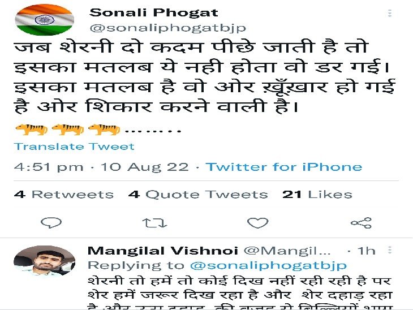The width and height of the screenshot is (413, 310).
Task: Select the Hindi tweet text body
Action: pos(205,77)
